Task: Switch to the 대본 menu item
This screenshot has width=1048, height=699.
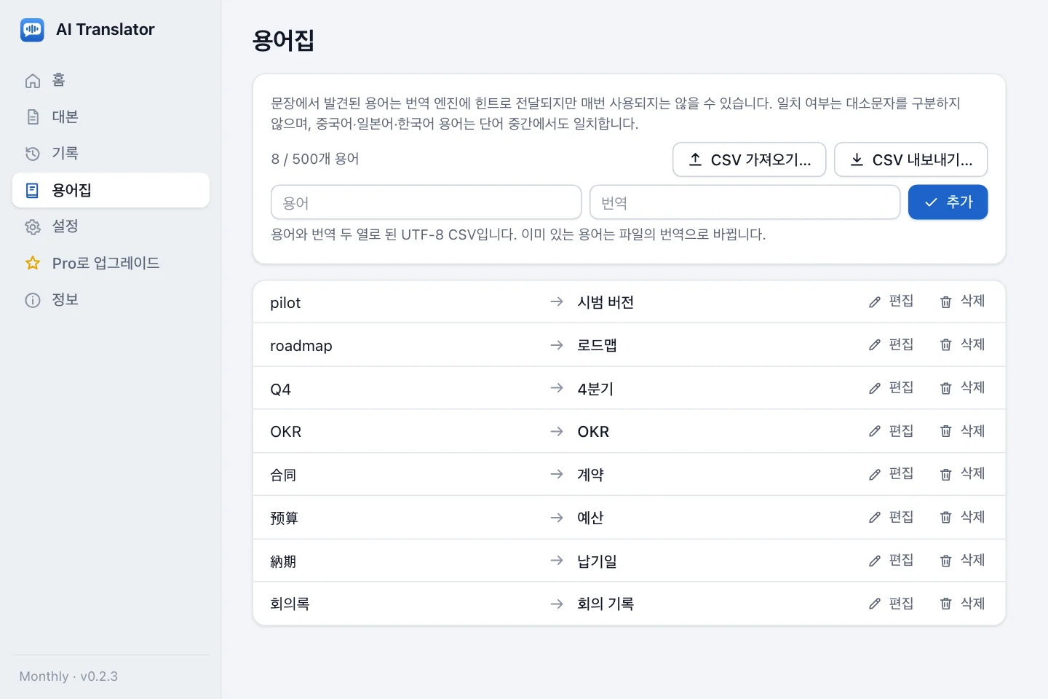Action: [111, 116]
